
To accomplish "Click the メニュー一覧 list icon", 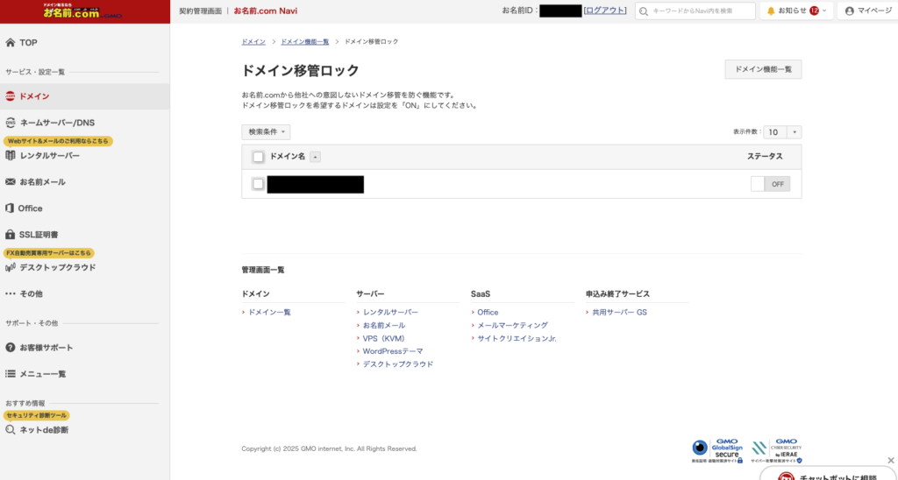I will coord(11,374).
